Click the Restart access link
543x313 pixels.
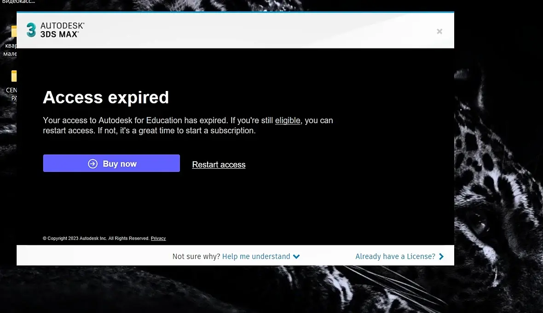click(x=219, y=165)
